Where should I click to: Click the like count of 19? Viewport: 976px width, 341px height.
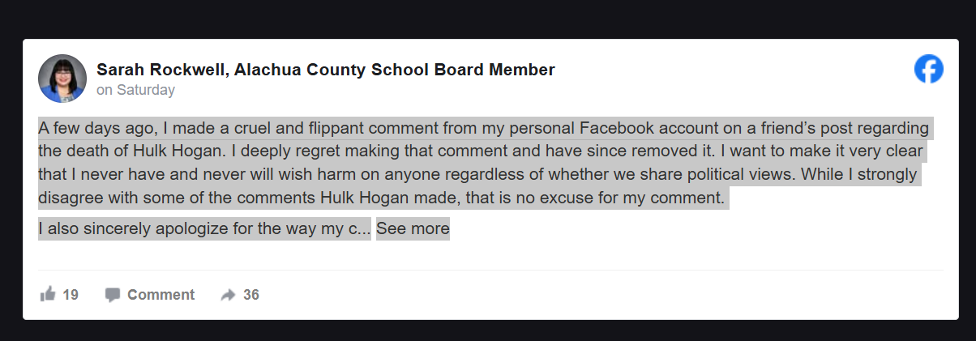click(x=71, y=295)
